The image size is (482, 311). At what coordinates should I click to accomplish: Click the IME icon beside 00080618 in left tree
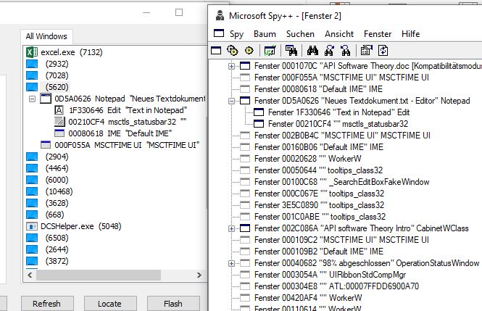point(59,133)
